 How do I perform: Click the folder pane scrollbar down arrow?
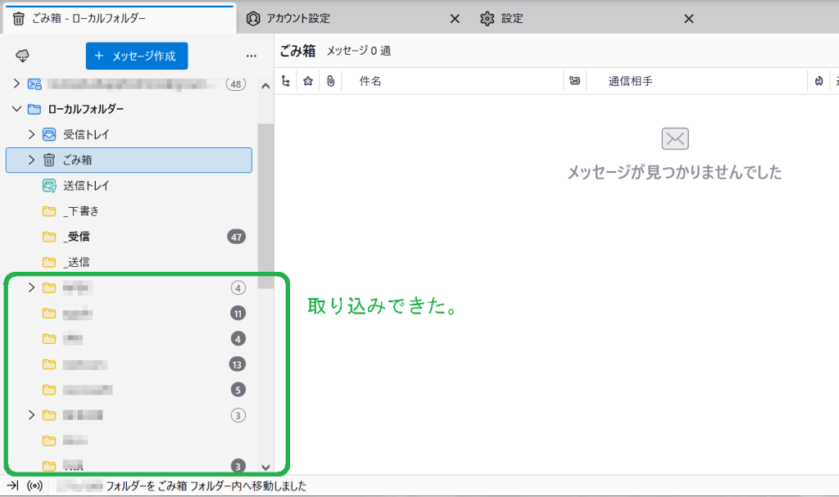(x=265, y=466)
